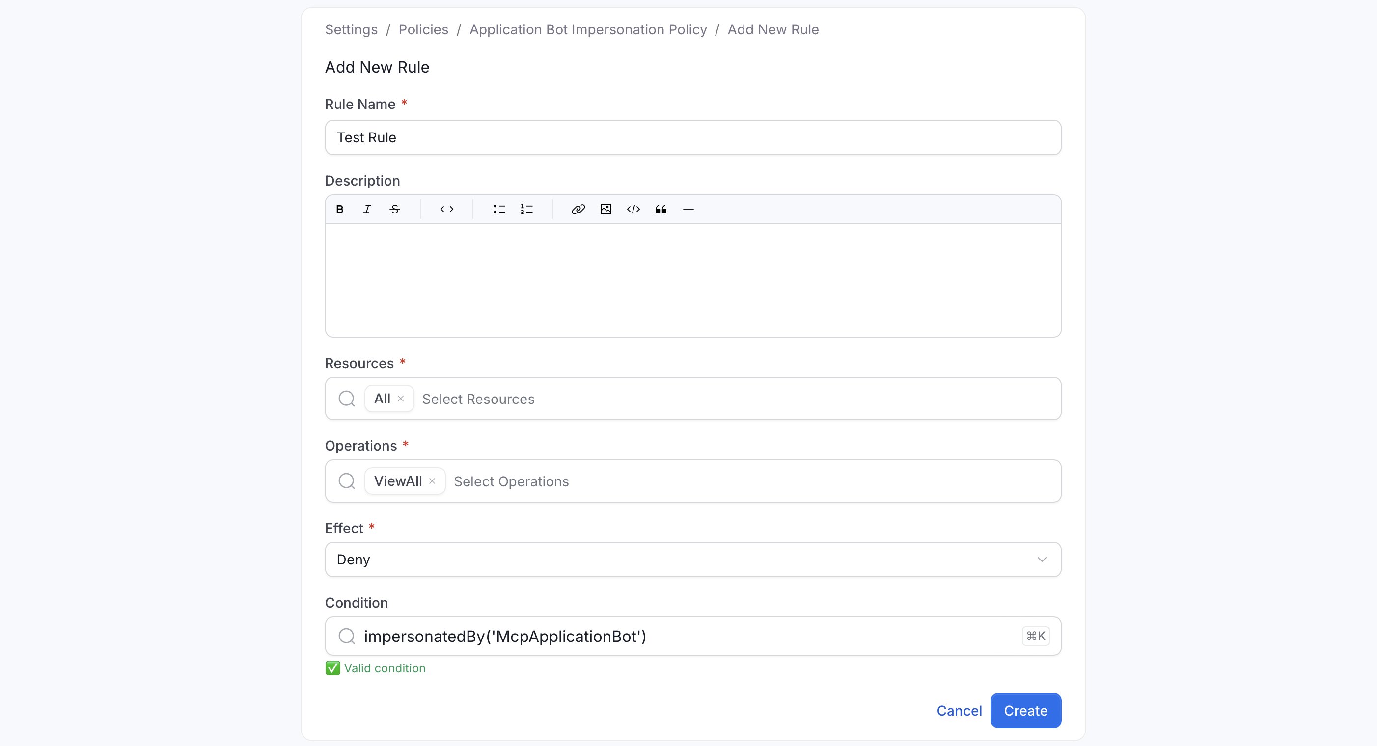Apply italic formatting in description editor
The width and height of the screenshot is (1377, 746).
coord(367,209)
